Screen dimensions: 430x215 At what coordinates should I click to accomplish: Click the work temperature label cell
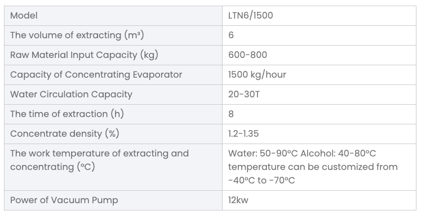coord(113,167)
